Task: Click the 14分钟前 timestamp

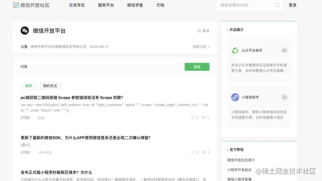Action: [x=45, y=152]
